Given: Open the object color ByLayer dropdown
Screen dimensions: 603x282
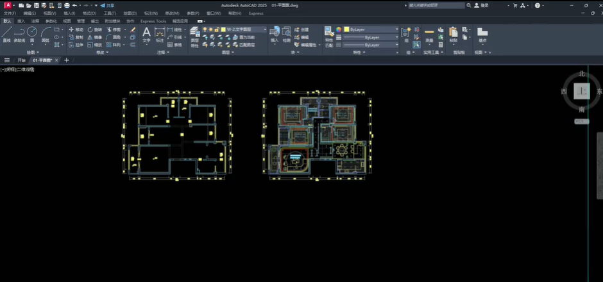Looking at the screenshot, I should click(x=371, y=29).
